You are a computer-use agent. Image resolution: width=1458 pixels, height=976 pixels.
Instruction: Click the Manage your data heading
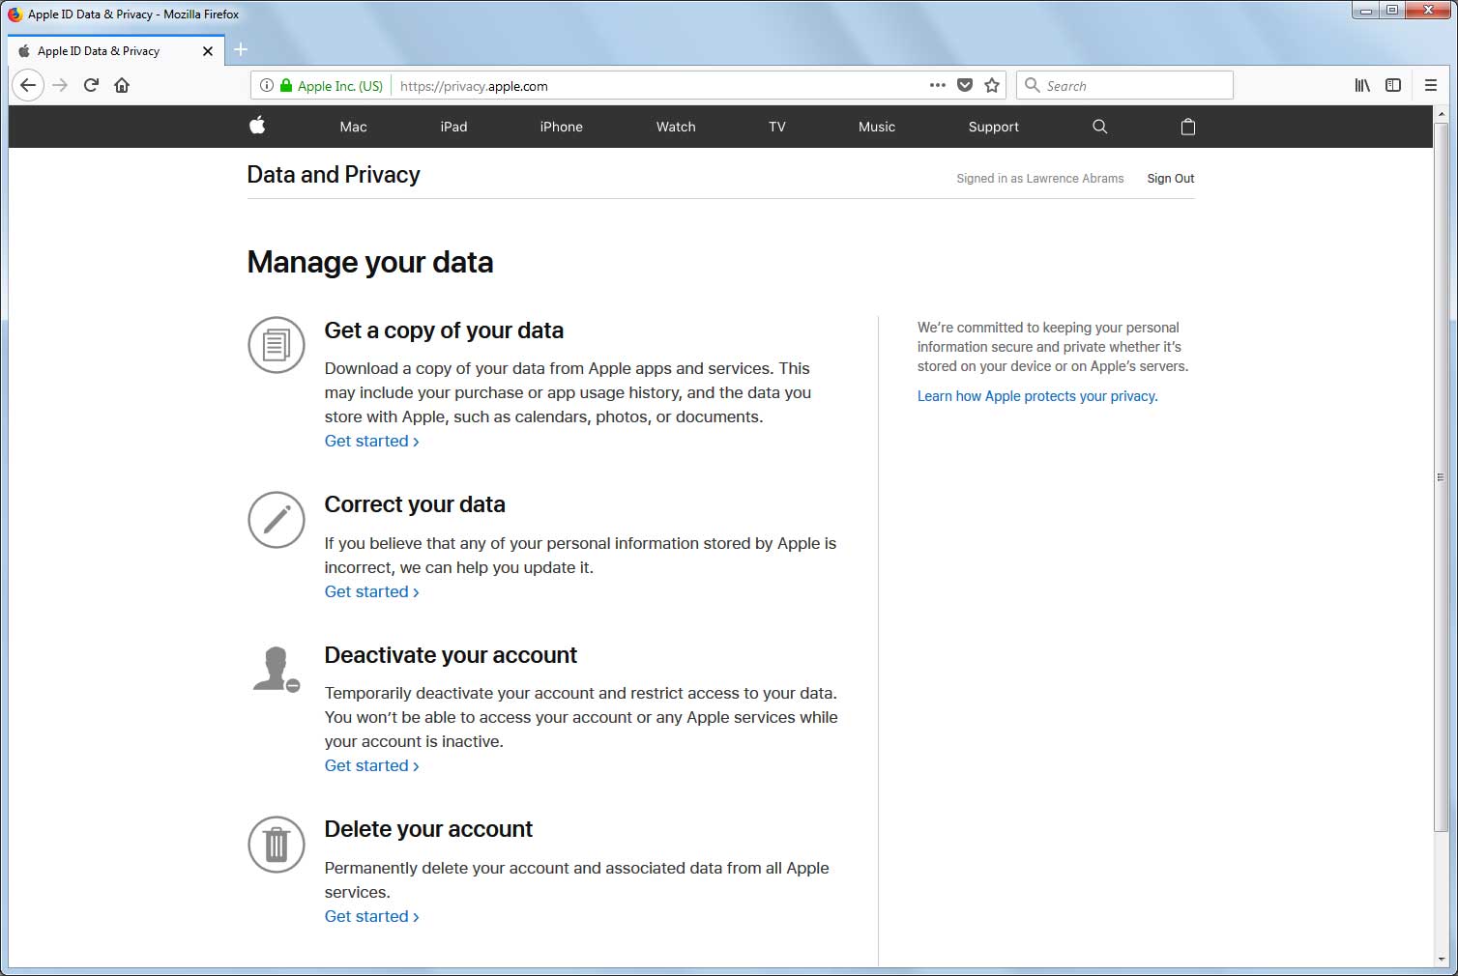(x=370, y=262)
